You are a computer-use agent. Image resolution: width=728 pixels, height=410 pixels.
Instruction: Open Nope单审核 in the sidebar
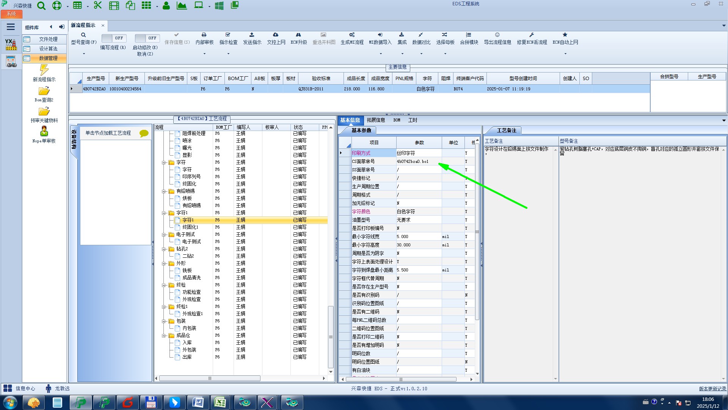[44, 132]
